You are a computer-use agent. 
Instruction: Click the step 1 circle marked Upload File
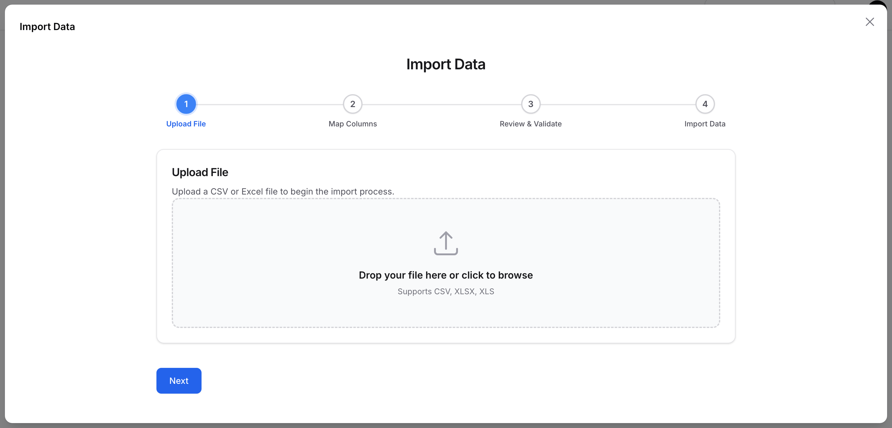186,104
